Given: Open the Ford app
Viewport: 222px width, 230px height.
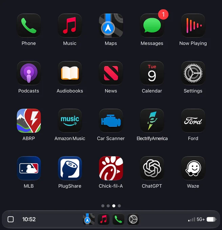Looking at the screenshot, I should 193,120.
